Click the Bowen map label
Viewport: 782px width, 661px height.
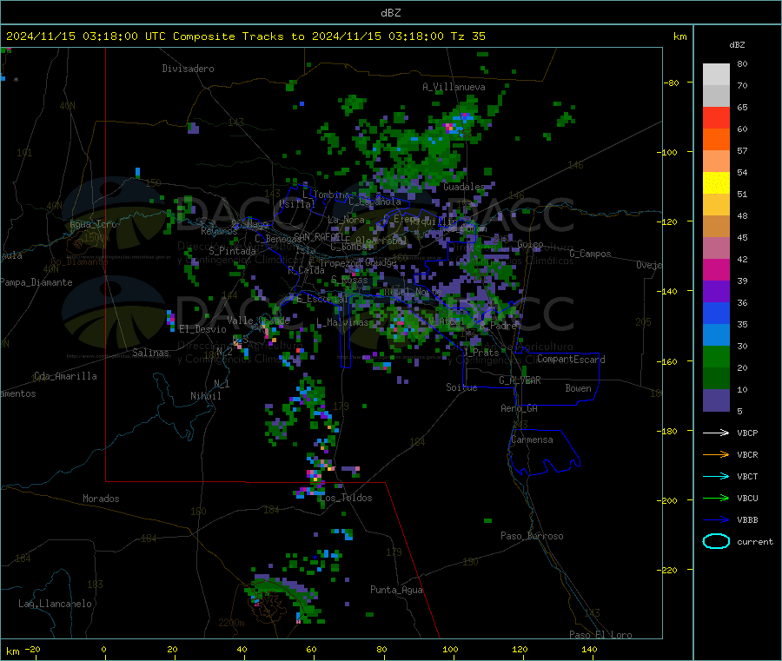pyautogui.click(x=578, y=388)
